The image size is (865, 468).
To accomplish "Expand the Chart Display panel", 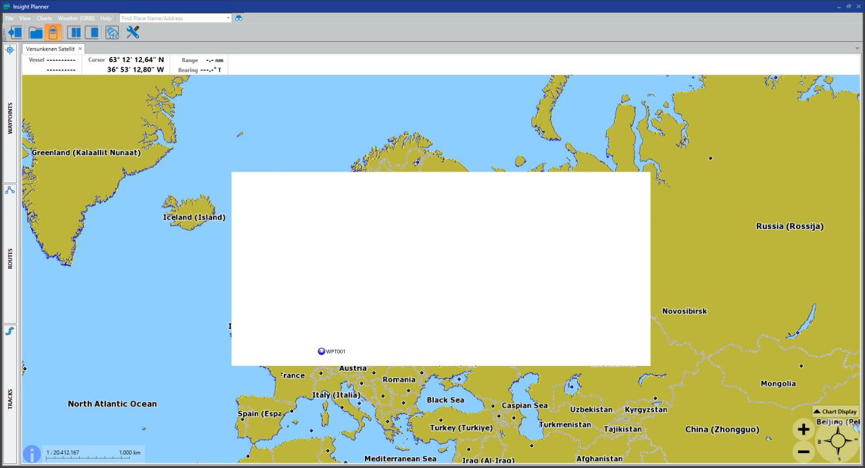I will point(835,411).
